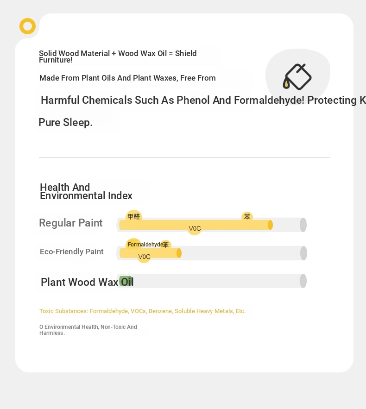Click the Health And Environmental Index heading
This screenshot has width=366, height=409.
point(86,191)
